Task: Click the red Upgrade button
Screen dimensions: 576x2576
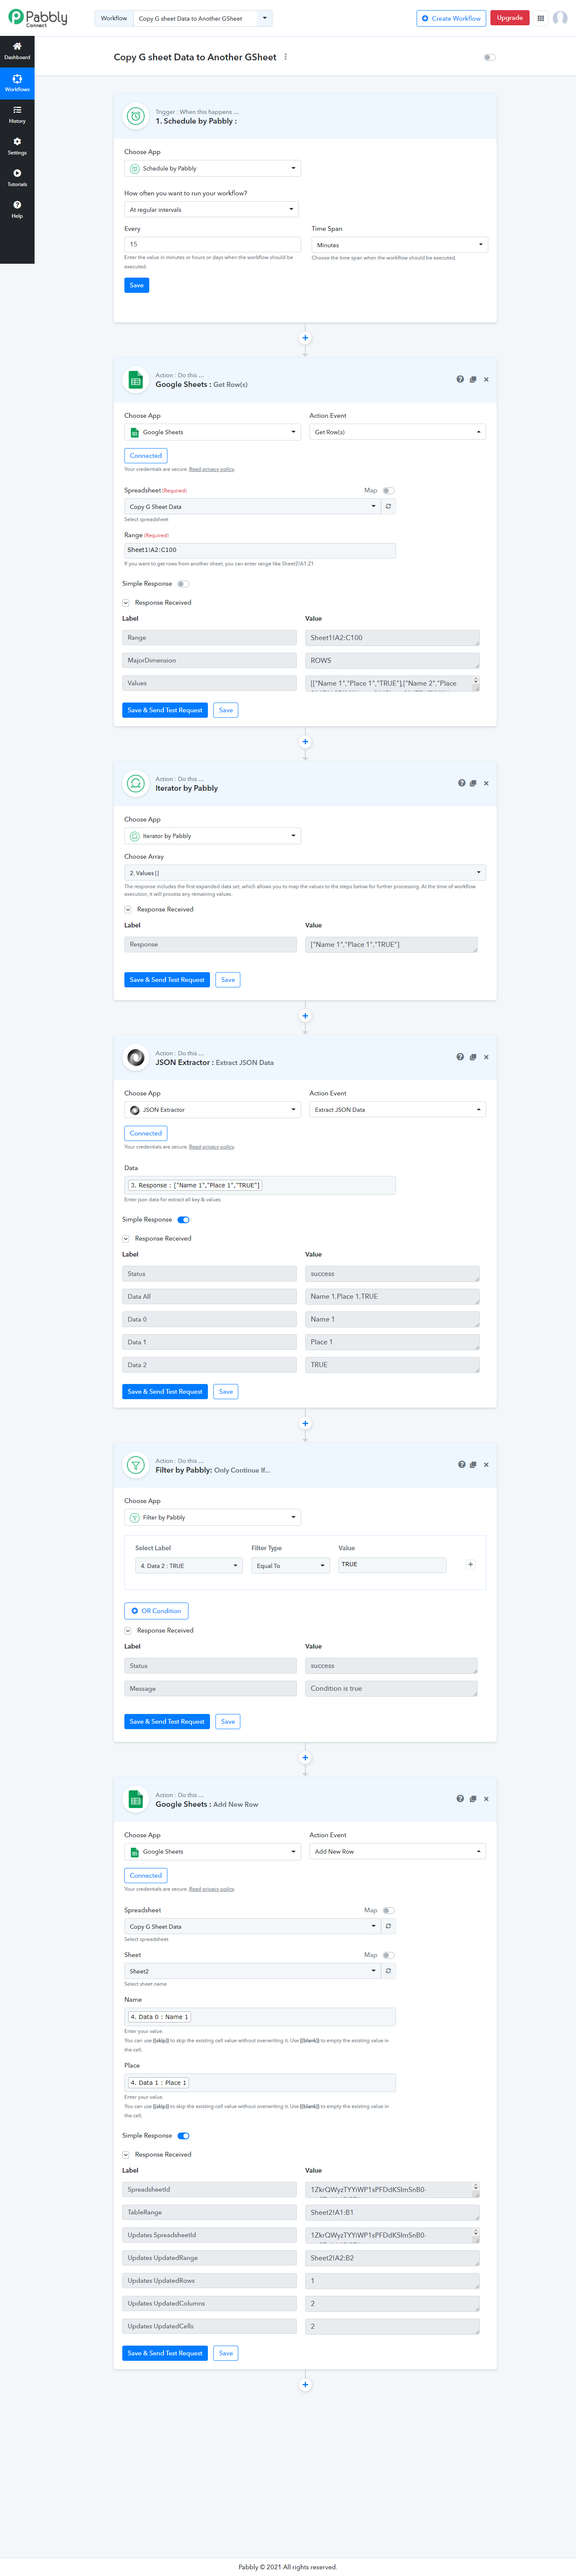Action: [510, 18]
